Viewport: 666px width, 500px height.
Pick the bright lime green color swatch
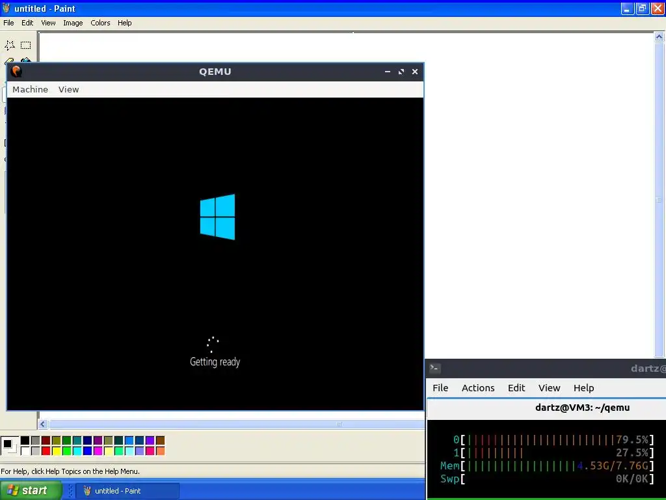tap(67, 451)
